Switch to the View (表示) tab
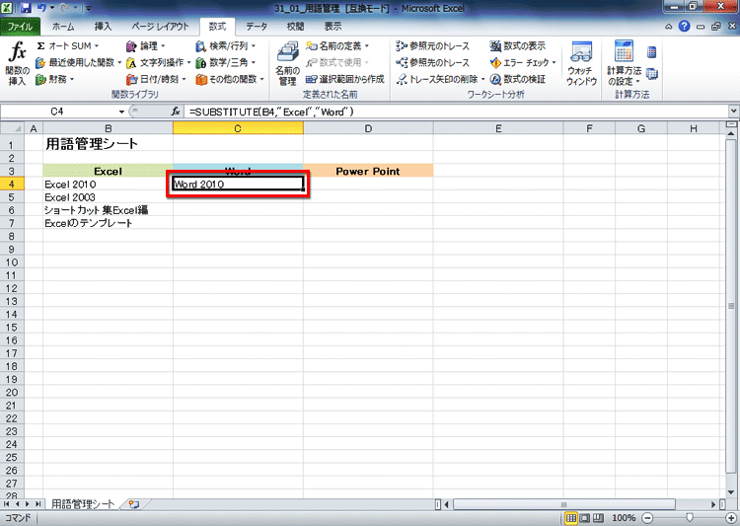The height and width of the screenshot is (526, 740). click(333, 27)
